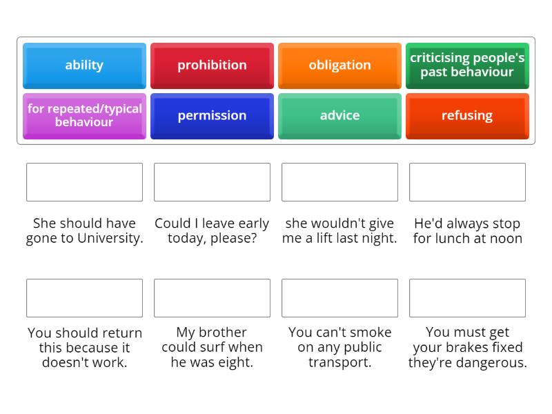Click the box above 'My brother could surf'
Viewport: 552px width, 414px height.
coord(212,298)
